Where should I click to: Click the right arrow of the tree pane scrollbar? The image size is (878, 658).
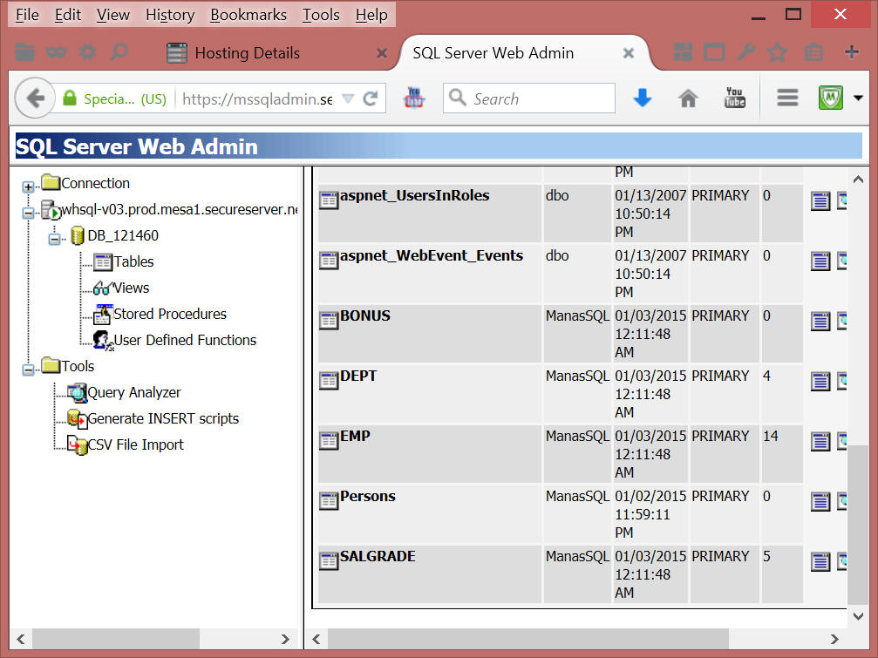[x=285, y=639]
